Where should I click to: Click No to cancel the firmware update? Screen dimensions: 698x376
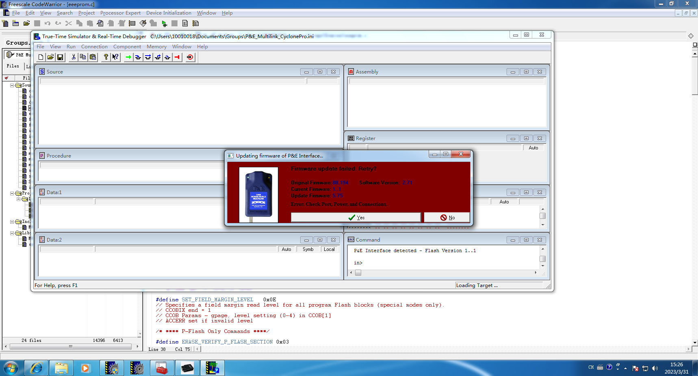pos(447,217)
